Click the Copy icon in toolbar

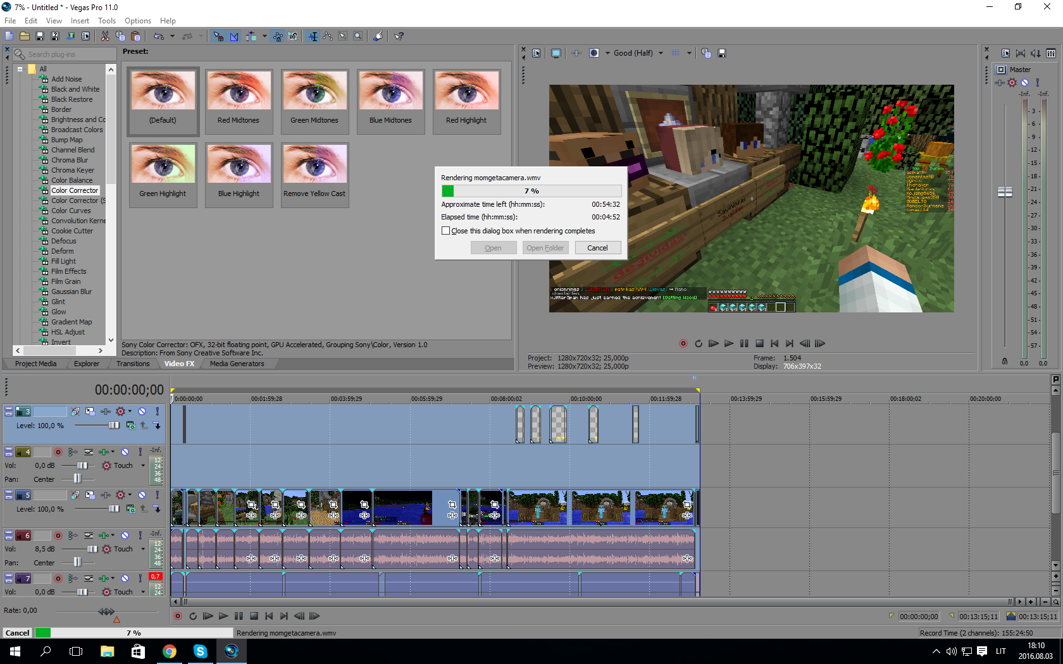[x=120, y=36]
